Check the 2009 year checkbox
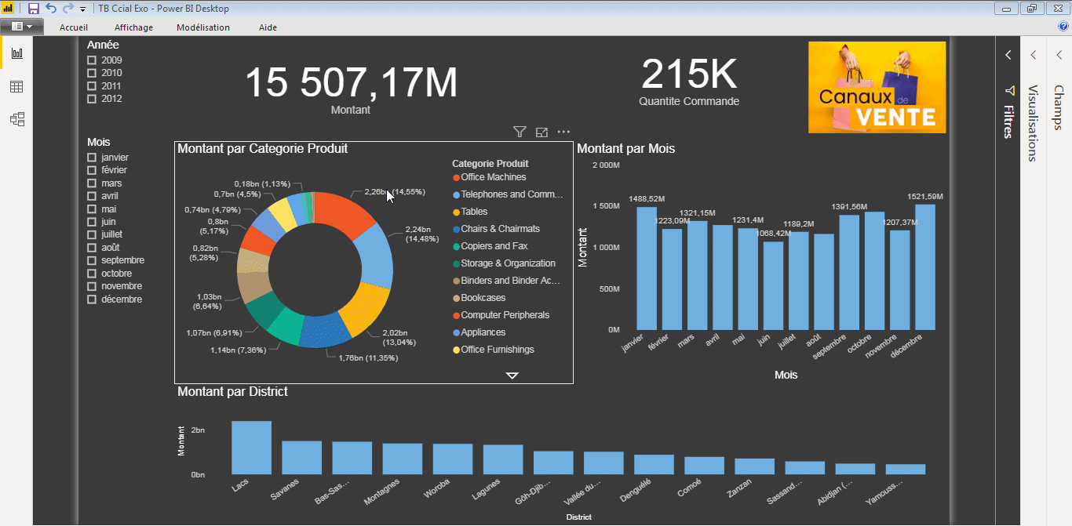Viewport: 1072px width, 526px height. (x=92, y=60)
